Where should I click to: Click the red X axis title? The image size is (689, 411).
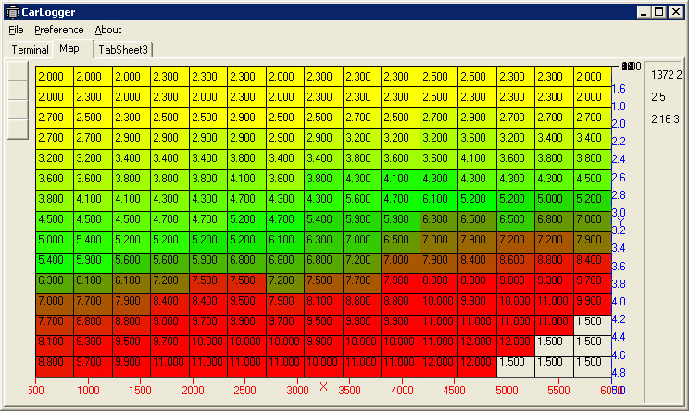click(x=324, y=386)
